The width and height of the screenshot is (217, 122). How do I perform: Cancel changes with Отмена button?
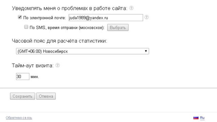pyautogui.click(x=46, y=96)
